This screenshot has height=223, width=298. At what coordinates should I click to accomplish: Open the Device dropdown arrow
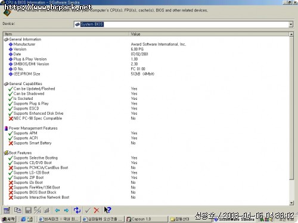click(x=291, y=24)
